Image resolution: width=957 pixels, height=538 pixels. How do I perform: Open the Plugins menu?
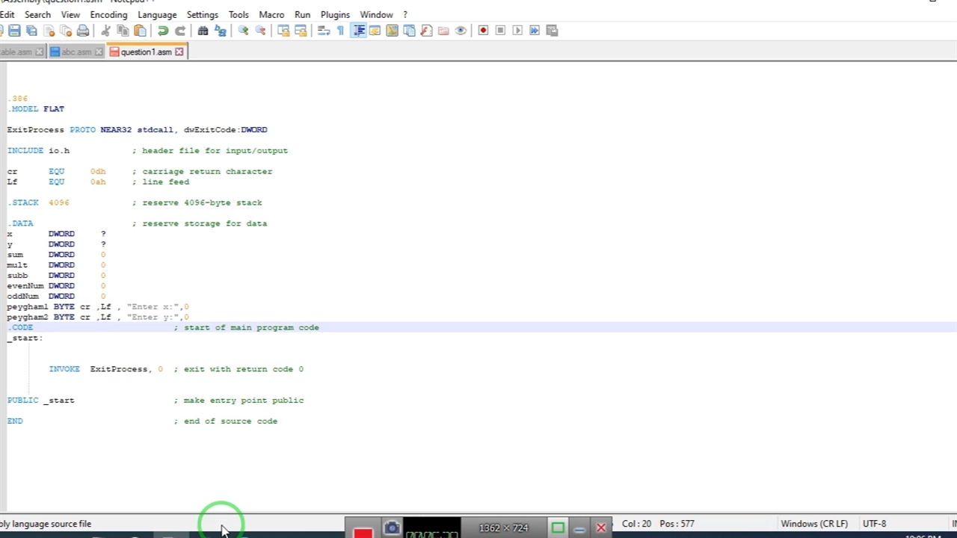335,14
